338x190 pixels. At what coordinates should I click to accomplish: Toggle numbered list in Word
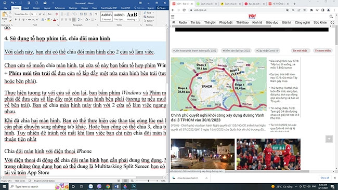click(68, 14)
